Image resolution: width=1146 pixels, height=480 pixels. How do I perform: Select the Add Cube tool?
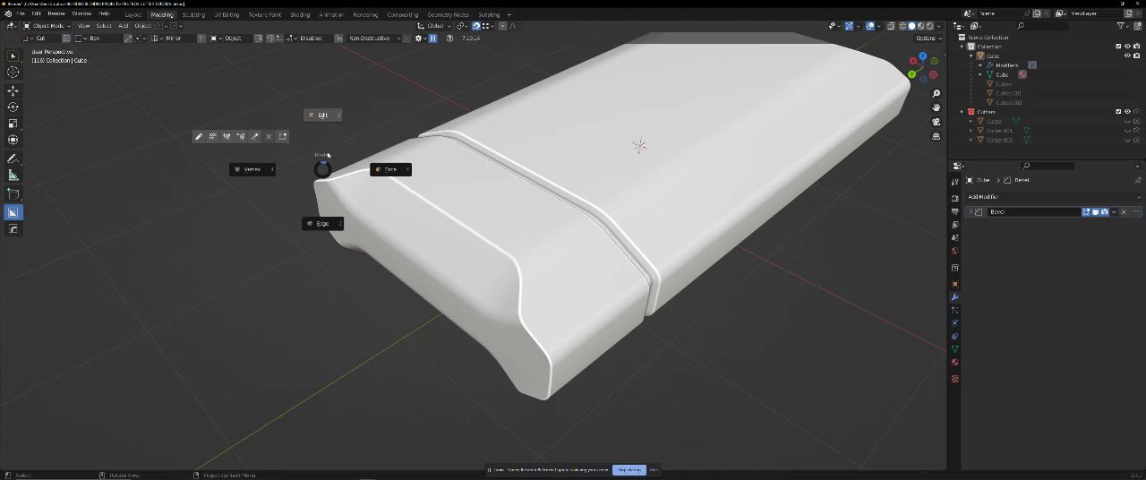pyautogui.click(x=13, y=193)
